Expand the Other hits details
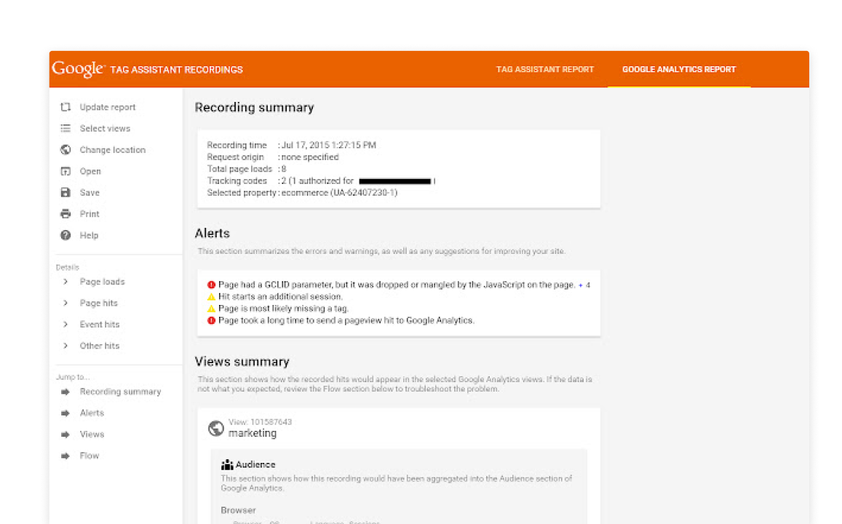 click(x=65, y=346)
